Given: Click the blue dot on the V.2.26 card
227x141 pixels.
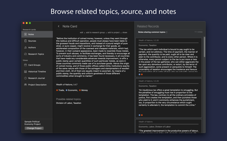Looking at the screenshot, I should click(x=140, y=74).
